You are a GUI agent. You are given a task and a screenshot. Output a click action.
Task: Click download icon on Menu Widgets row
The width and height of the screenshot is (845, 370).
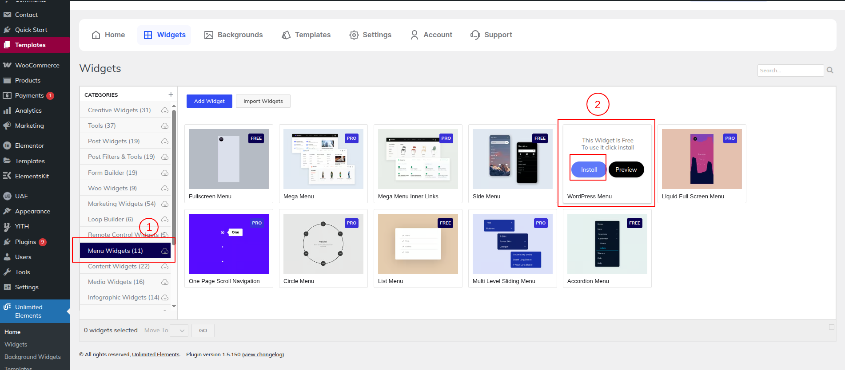[165, 251]
